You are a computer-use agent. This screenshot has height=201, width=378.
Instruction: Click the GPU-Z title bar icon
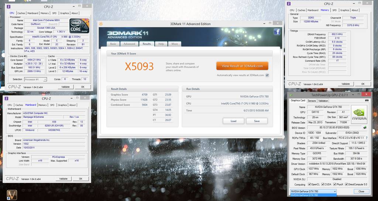292,95
